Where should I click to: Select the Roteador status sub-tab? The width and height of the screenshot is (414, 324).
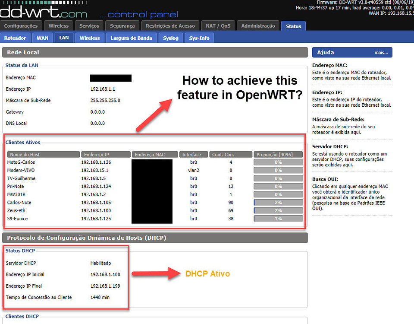pos(15,38)
